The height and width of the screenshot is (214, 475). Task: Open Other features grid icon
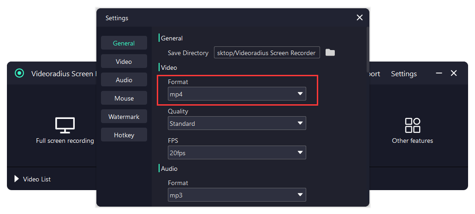point(412,125)
